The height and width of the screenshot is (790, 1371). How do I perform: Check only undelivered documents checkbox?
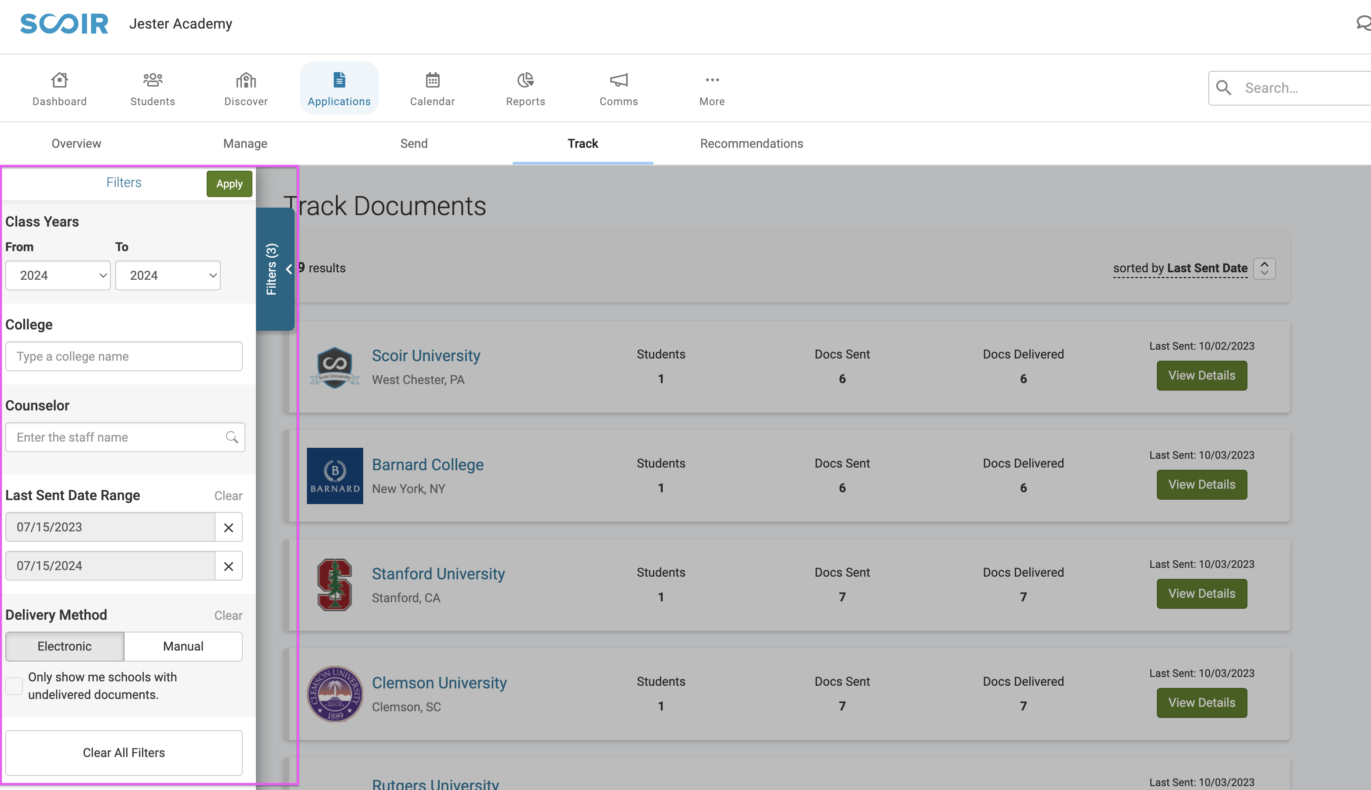(x=14, y=686)
